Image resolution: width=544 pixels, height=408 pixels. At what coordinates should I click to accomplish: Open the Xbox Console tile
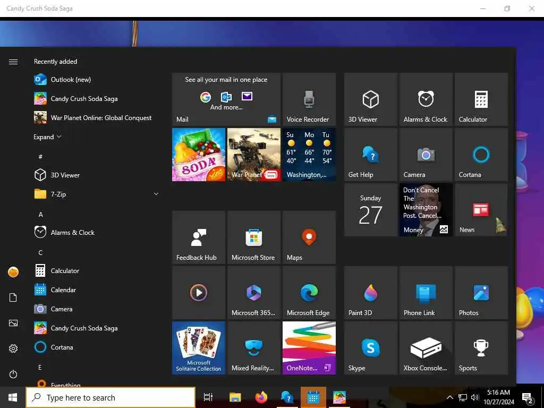426,348
